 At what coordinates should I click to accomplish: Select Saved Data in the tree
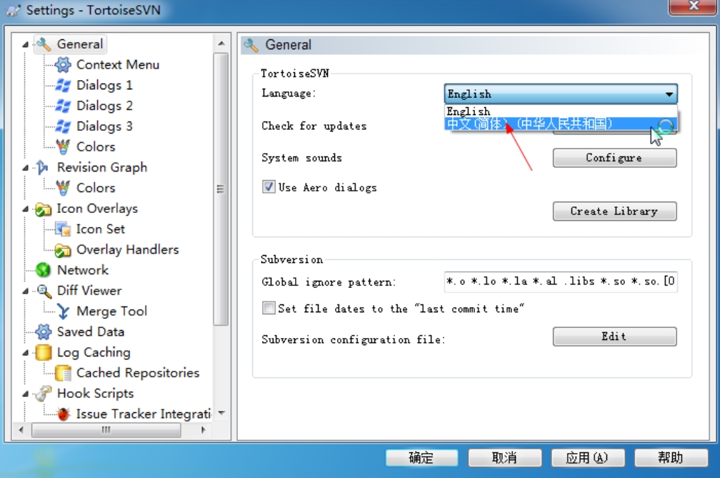tap(91, 332)
